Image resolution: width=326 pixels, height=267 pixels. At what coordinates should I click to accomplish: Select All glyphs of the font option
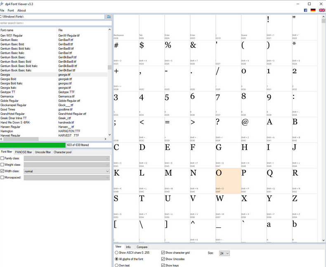[x=116, y=259]
